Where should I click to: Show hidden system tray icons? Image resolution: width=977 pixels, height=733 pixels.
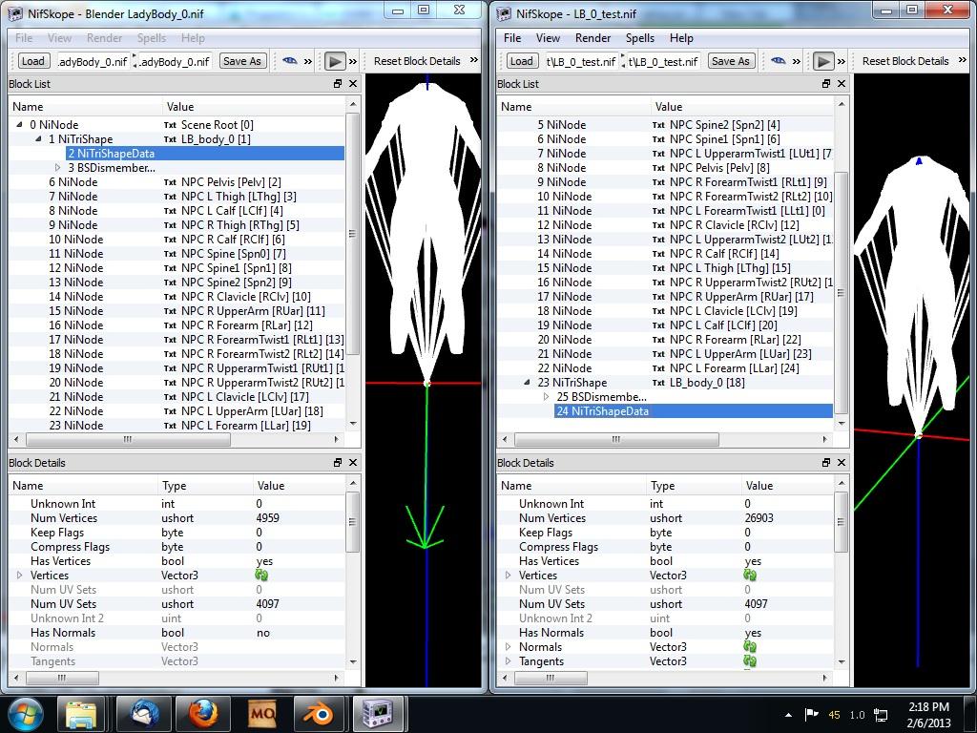[x=788, y=715]
